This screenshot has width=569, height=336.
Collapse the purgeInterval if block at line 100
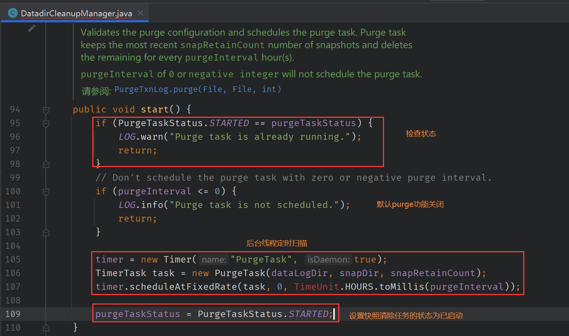(x=46, y=192)
